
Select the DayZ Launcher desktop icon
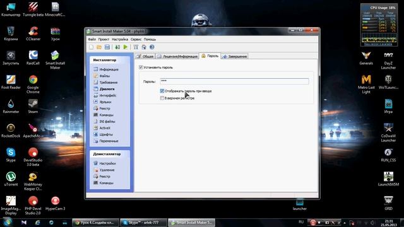pos(388,61)
